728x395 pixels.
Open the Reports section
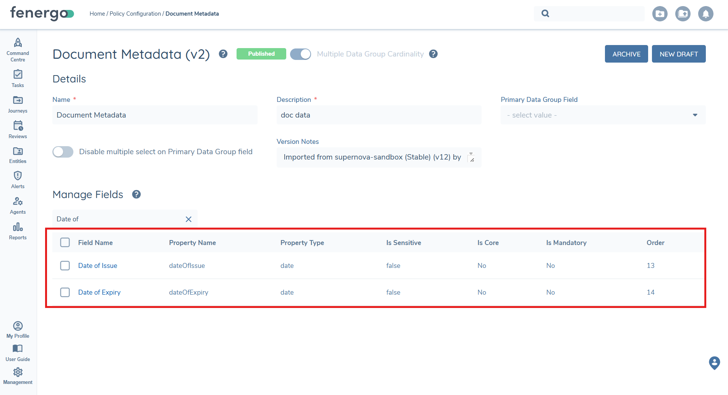click(18, 230)
